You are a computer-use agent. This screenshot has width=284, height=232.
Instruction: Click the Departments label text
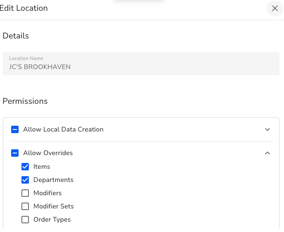(53, 180)
